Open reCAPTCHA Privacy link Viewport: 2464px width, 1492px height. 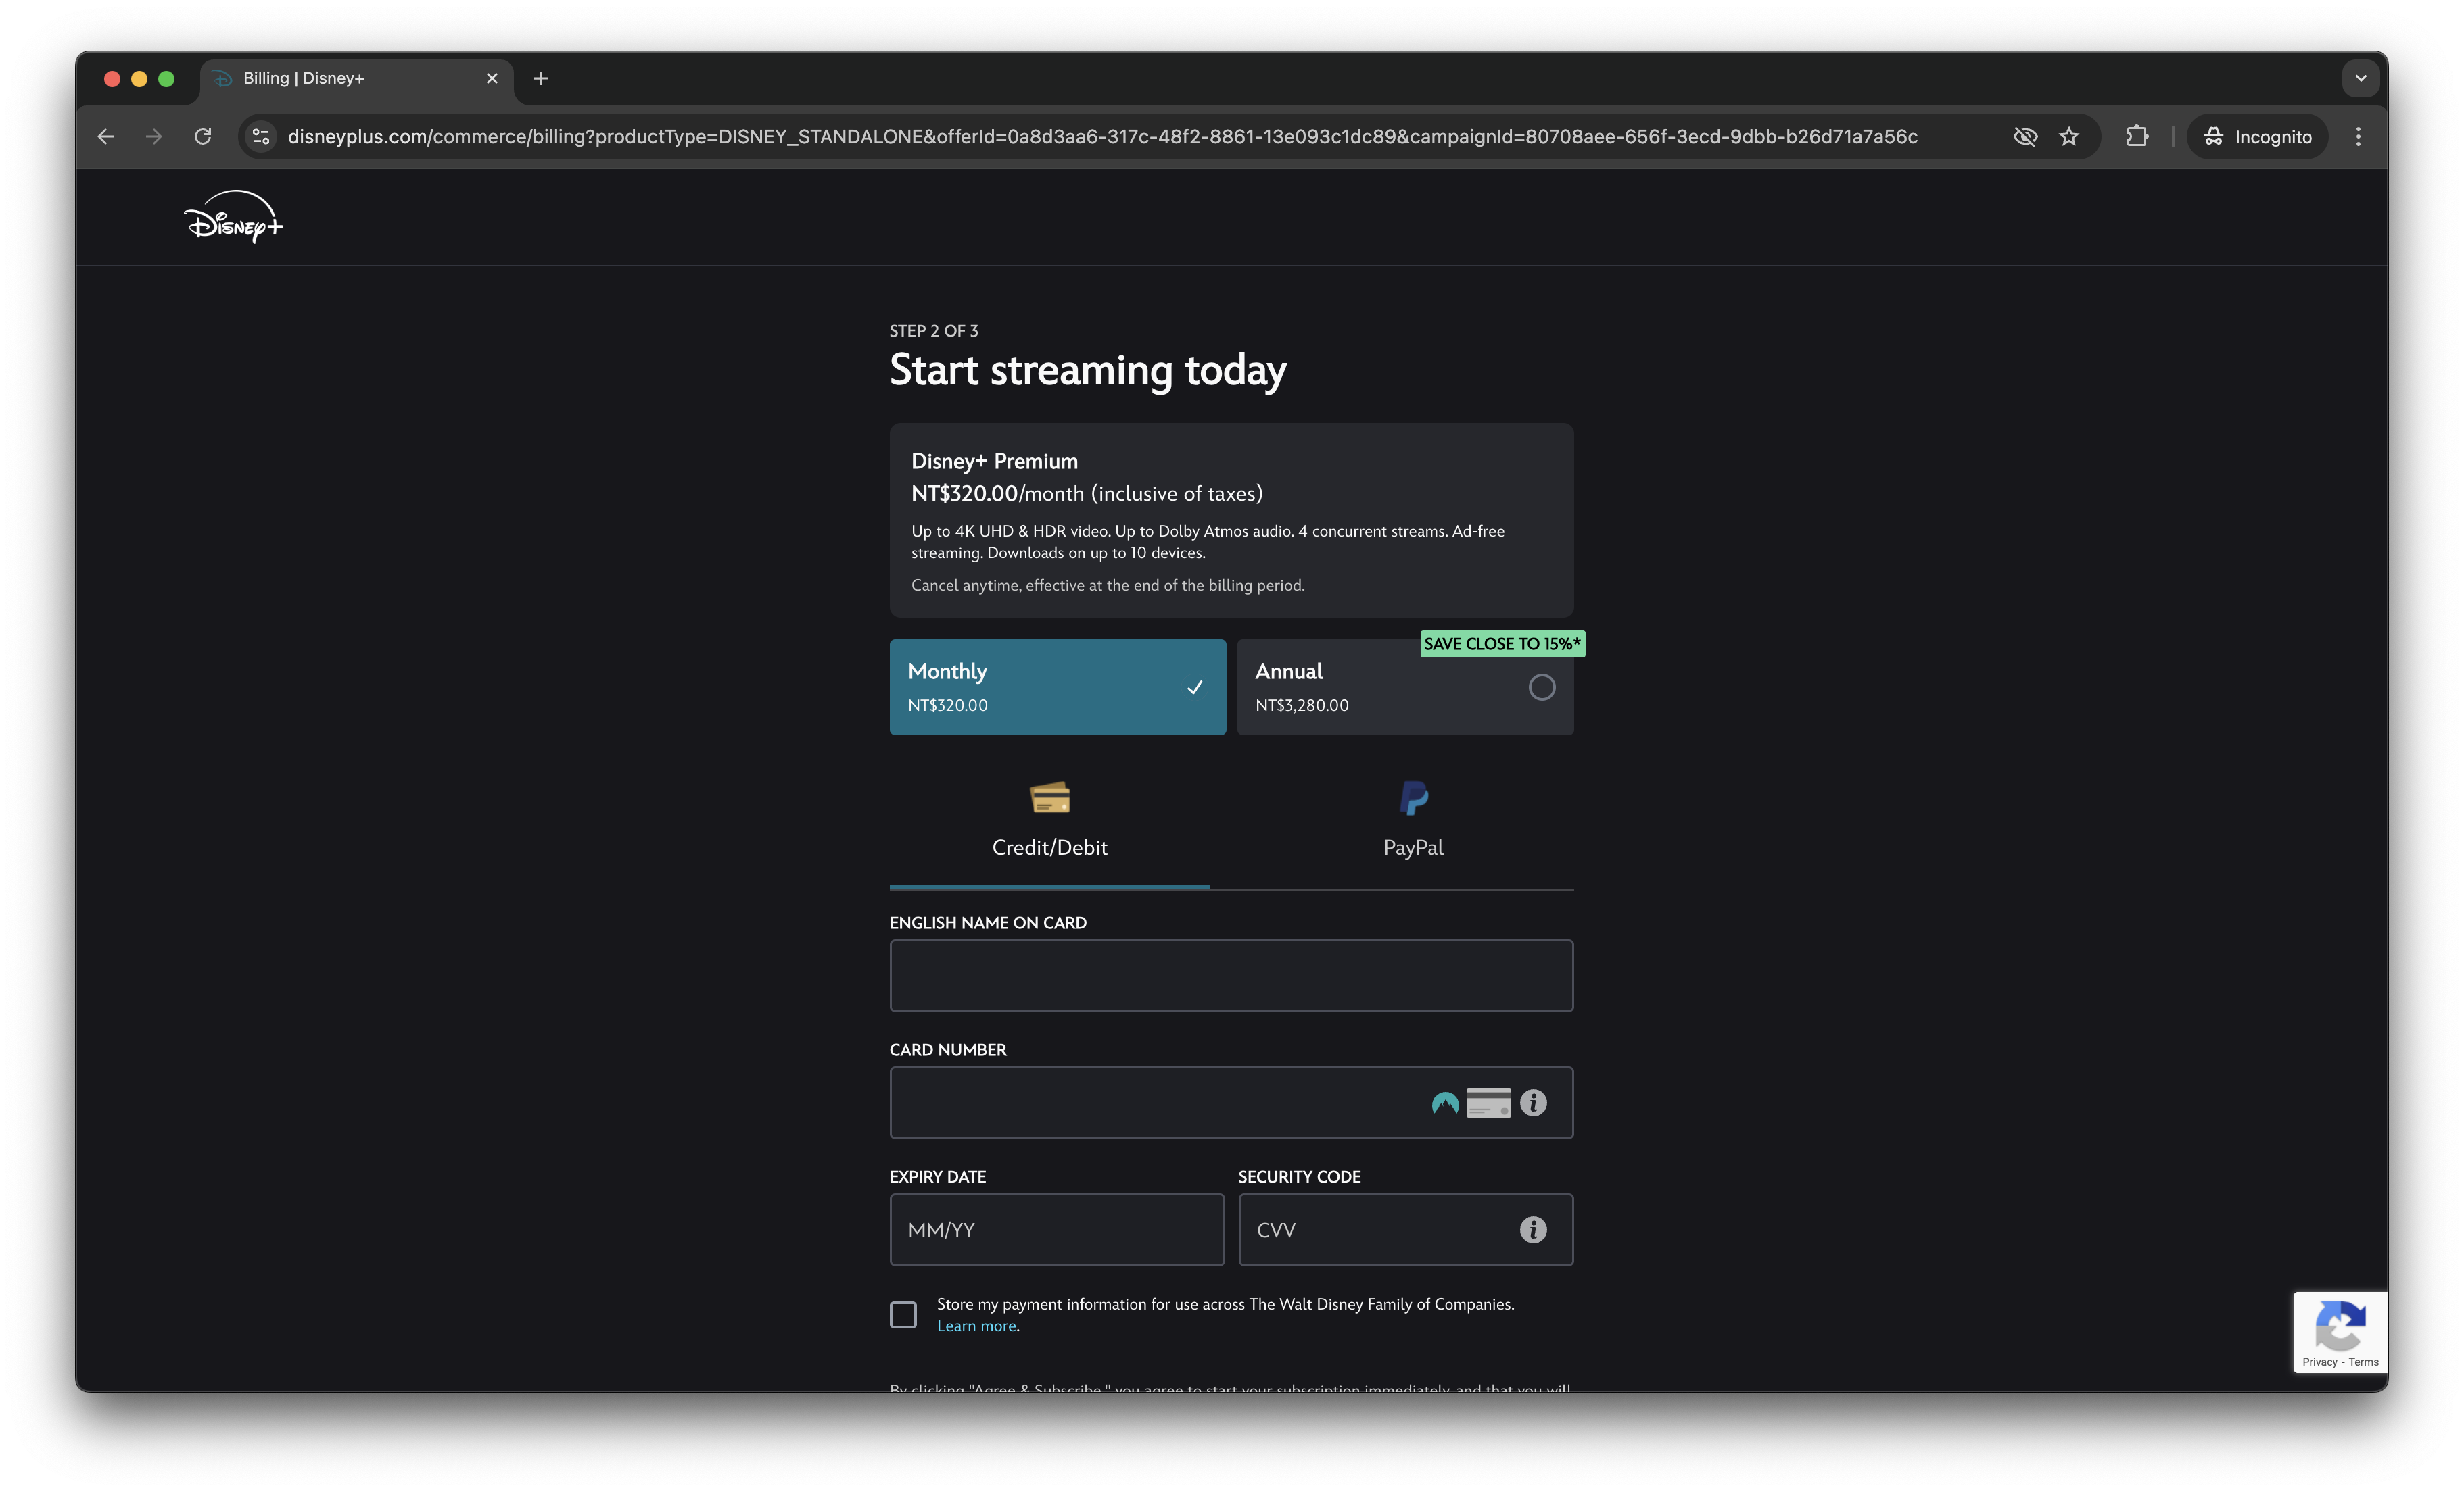(x=2319, y=1362)
